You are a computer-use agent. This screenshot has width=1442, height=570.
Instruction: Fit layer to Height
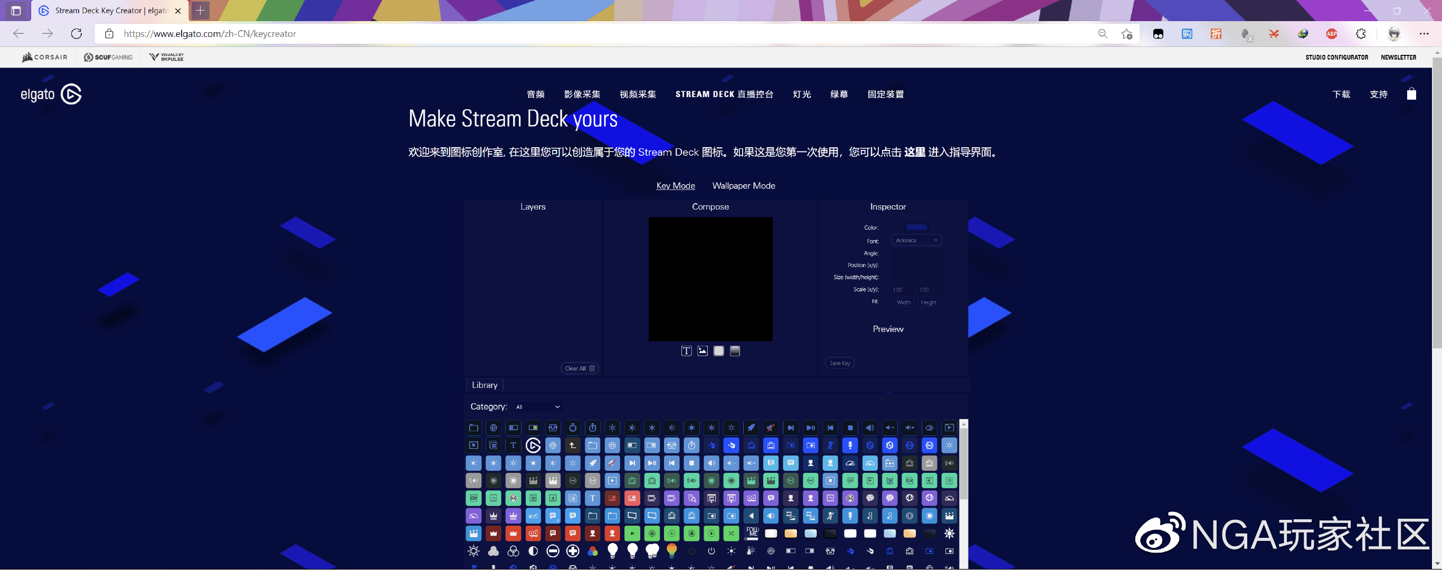[928, 302]
